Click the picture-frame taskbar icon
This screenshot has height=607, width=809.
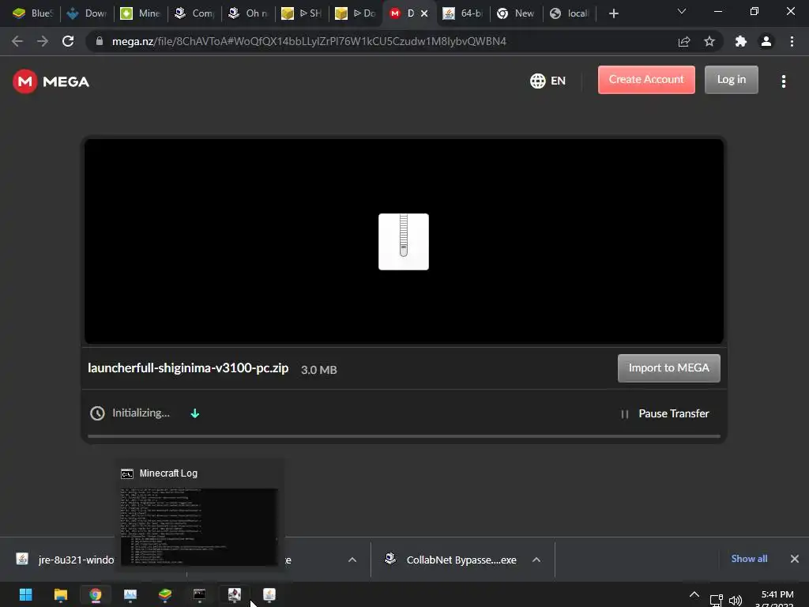coord(130,594)
